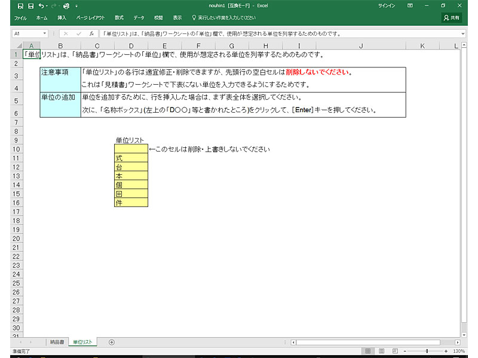Viewport: 478px width, 358px height.
Task: Switch to Page Break Preview icon
Action: coord(395,351)
